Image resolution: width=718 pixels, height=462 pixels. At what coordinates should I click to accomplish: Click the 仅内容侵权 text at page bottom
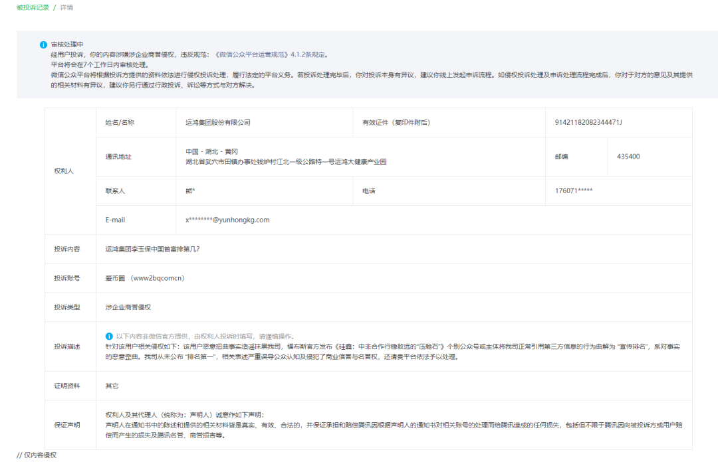[35, 456]
